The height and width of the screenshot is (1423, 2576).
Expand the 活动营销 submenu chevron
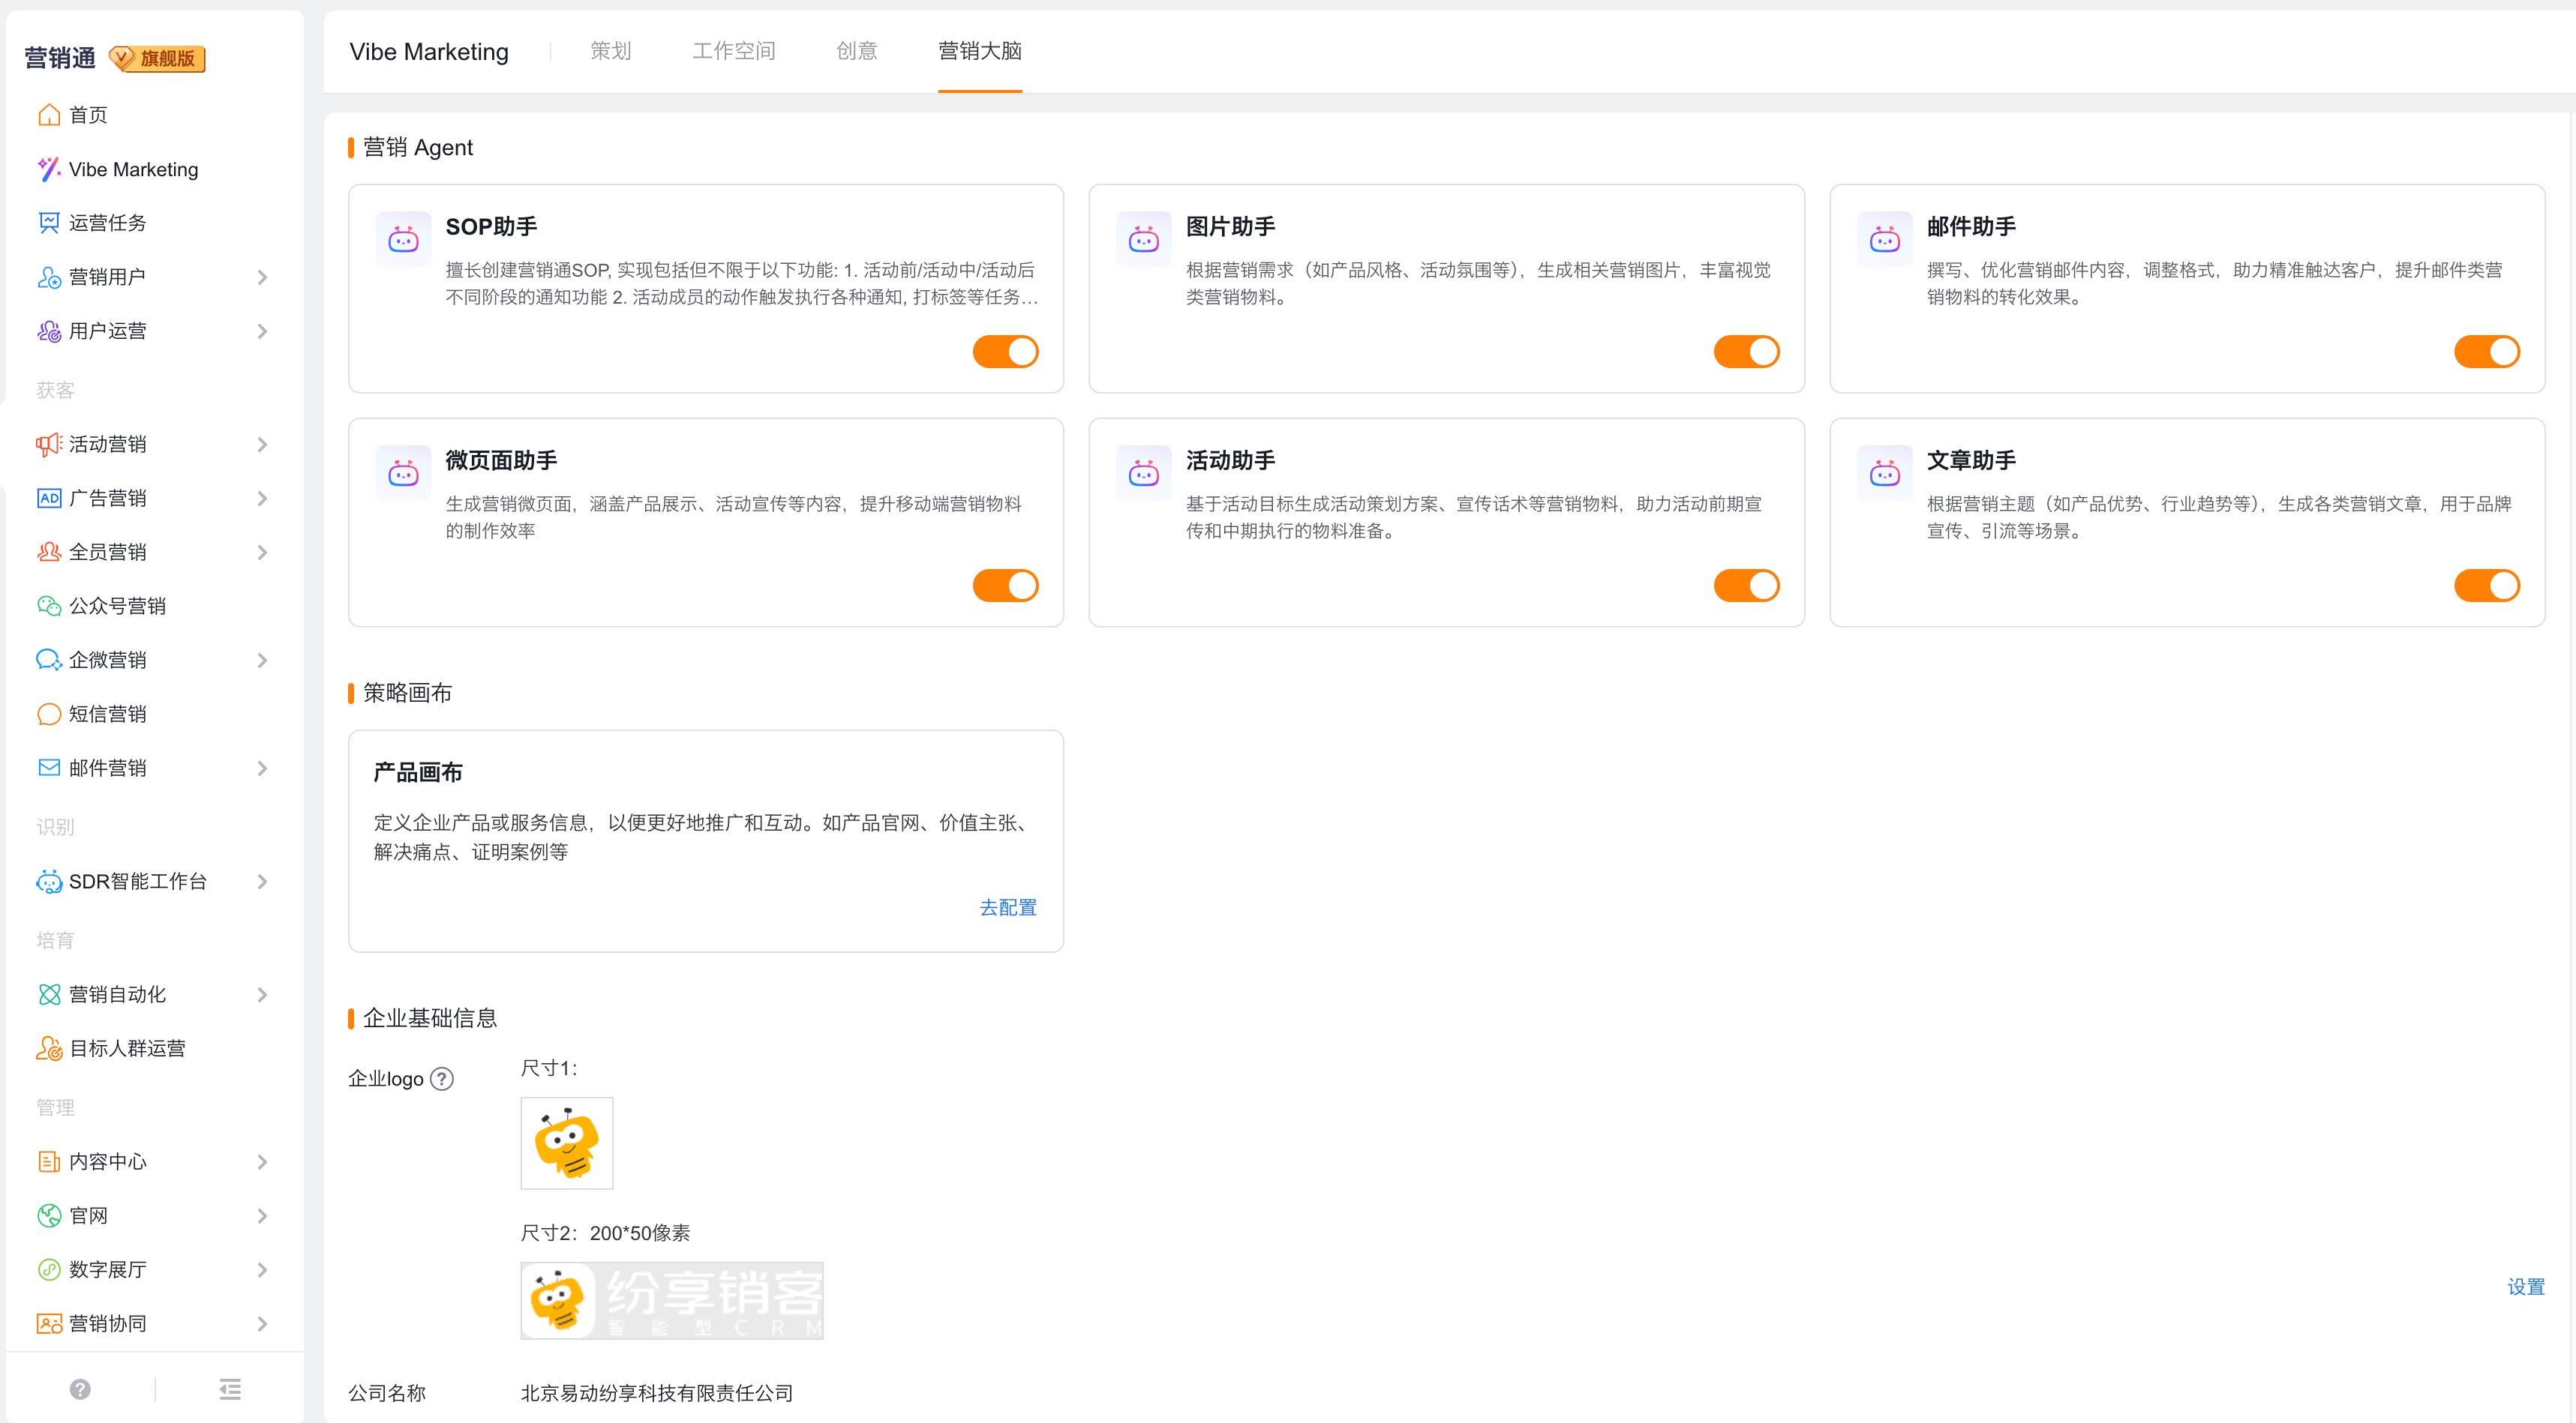click(x=262, y=445)
